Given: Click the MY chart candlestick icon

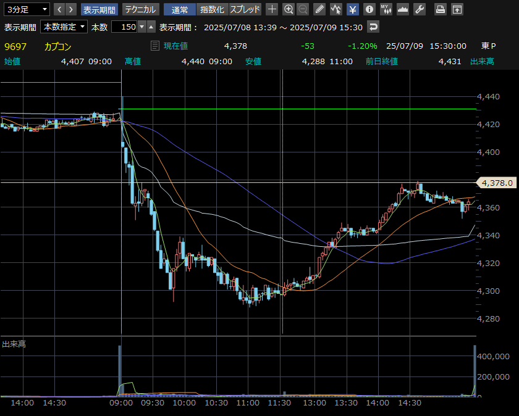Looking at the screenshot, I should coord(386,9).
